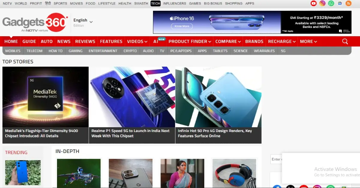Open the Realme P1 Speed 5G story image
Image resolution: width=360 pixels, height=188 pixels.
tap(132, 97)
